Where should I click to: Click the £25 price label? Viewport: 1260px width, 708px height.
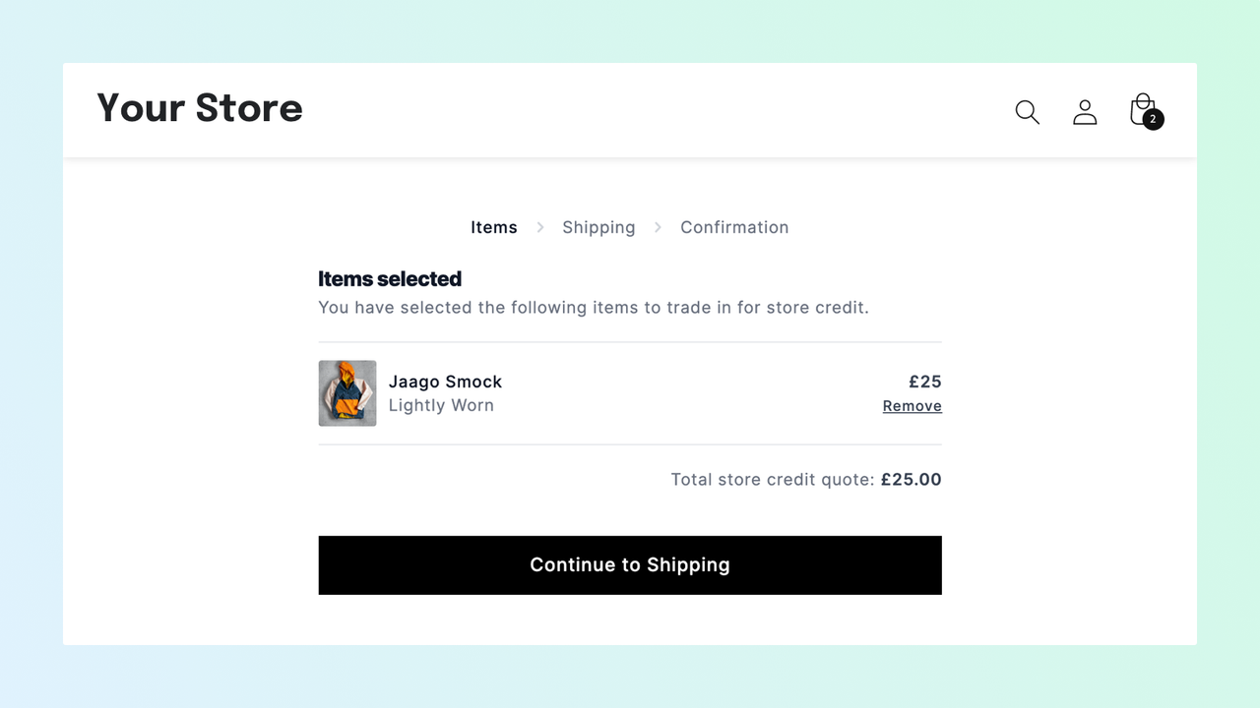pos(924,382)
